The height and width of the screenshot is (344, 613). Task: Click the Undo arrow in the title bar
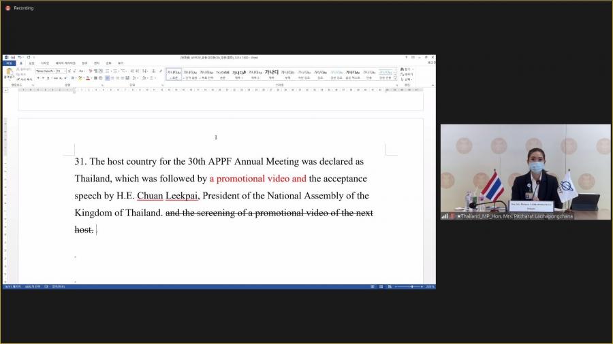[19, 57]
